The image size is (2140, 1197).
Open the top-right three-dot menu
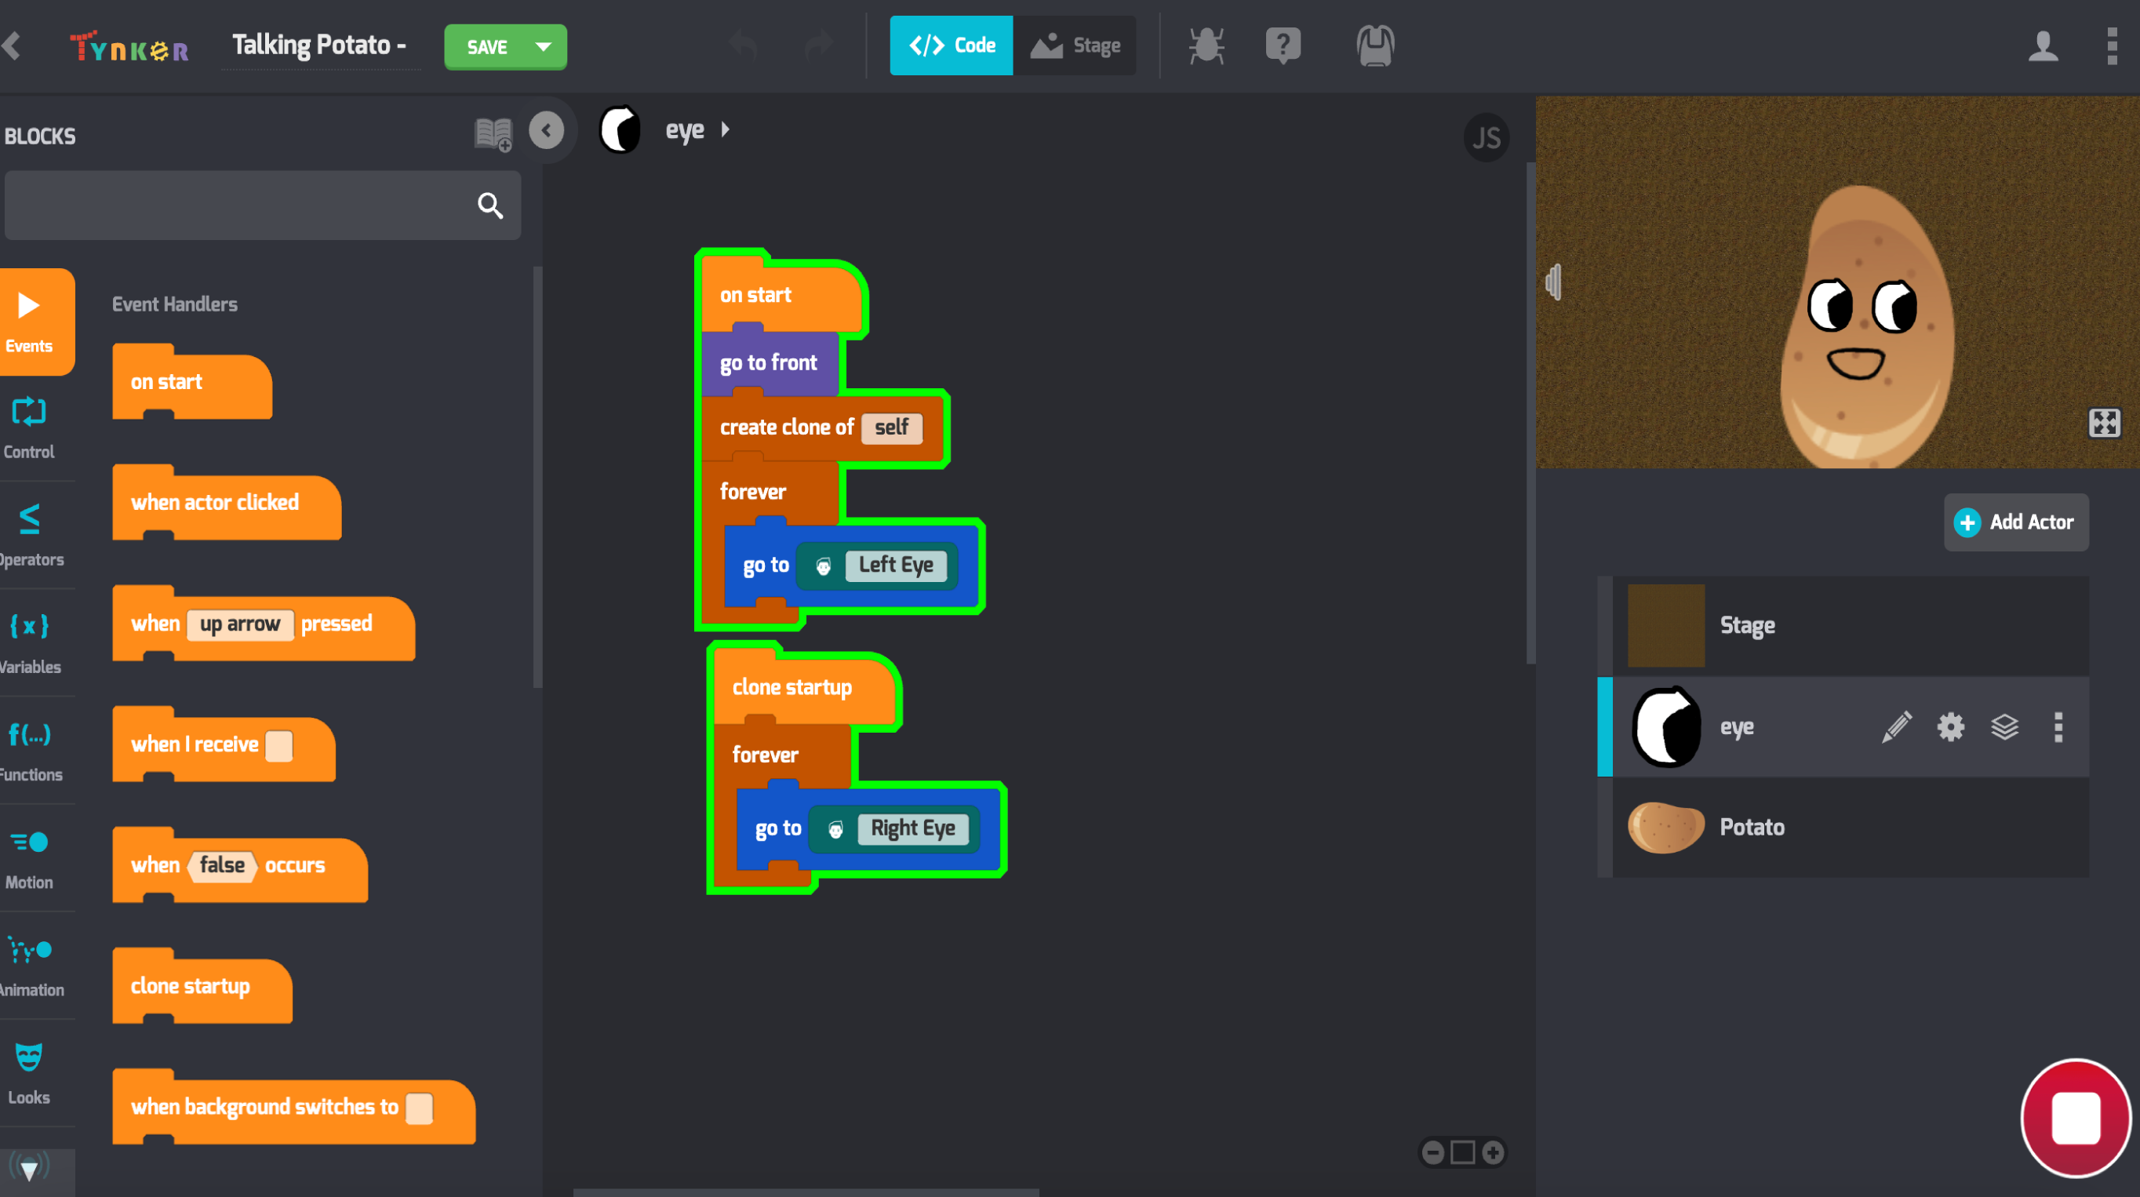(2112, 45)
